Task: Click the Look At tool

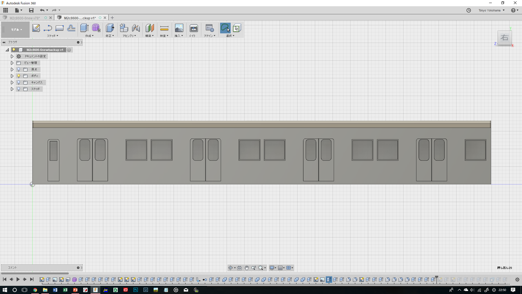Action: [x=239, y=268]
